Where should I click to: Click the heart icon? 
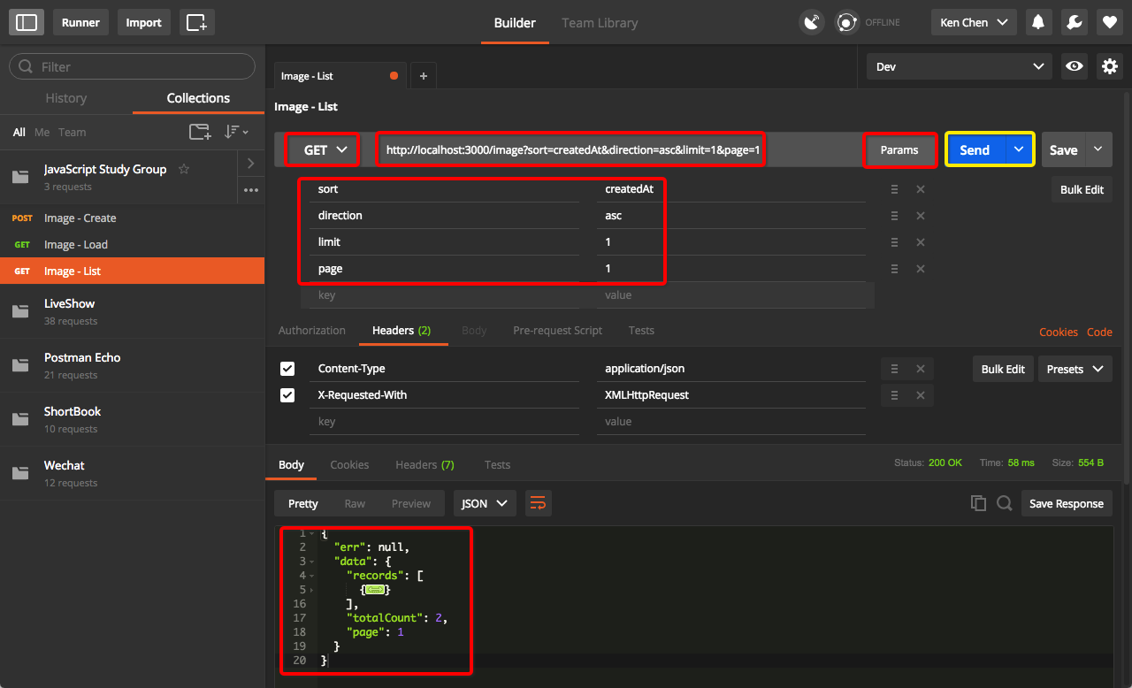[1110, 22]
